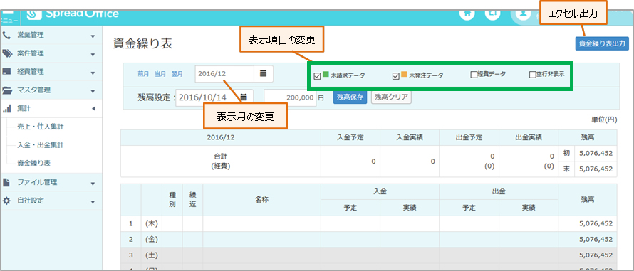Open calendar picker for display month
The height and width of the screenshot is (271, 634).
coord(264,74)
